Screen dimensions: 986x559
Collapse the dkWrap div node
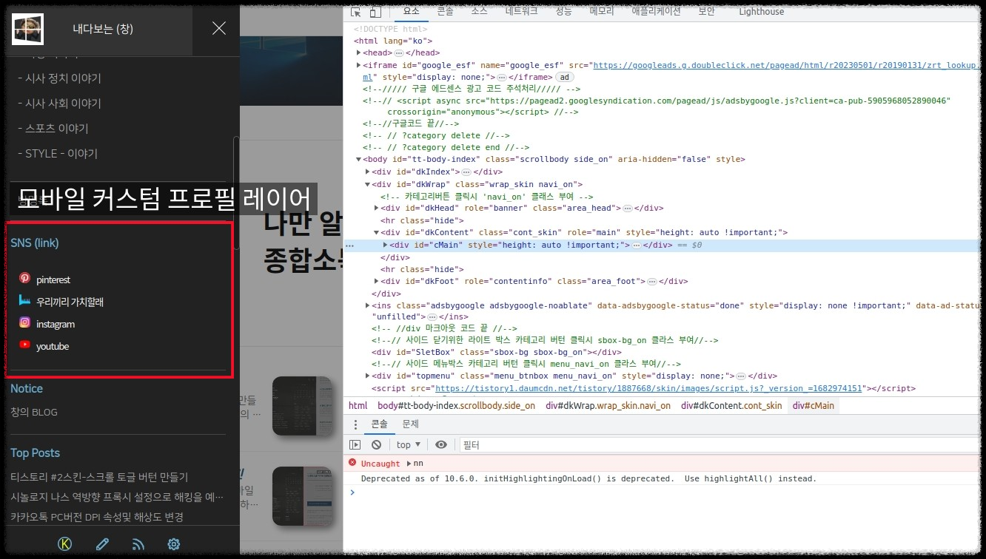[368, 184]
